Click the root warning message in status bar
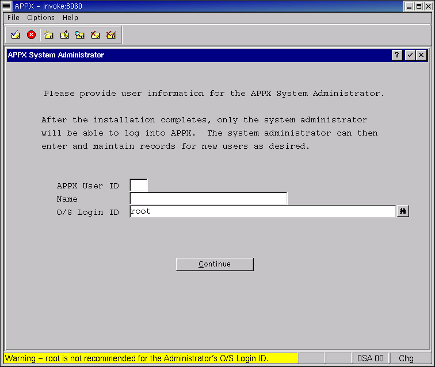Image resolution: width=435 pixels, height=367 pixels. pos(150,358)
